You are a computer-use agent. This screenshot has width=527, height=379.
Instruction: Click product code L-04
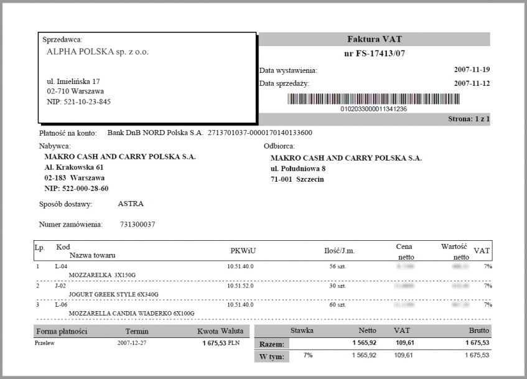click(61, 266)
